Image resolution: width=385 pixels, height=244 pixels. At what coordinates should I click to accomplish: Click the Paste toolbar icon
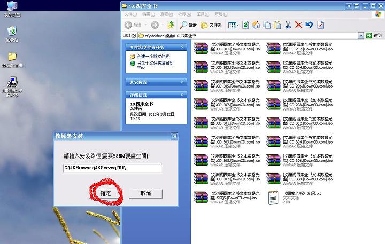278,25
